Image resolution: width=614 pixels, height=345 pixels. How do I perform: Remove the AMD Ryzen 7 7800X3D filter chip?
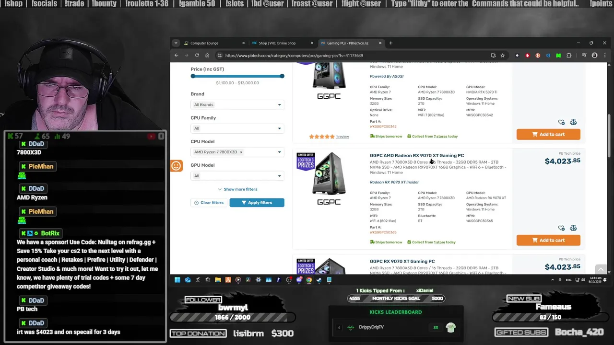tap(241, 152)
